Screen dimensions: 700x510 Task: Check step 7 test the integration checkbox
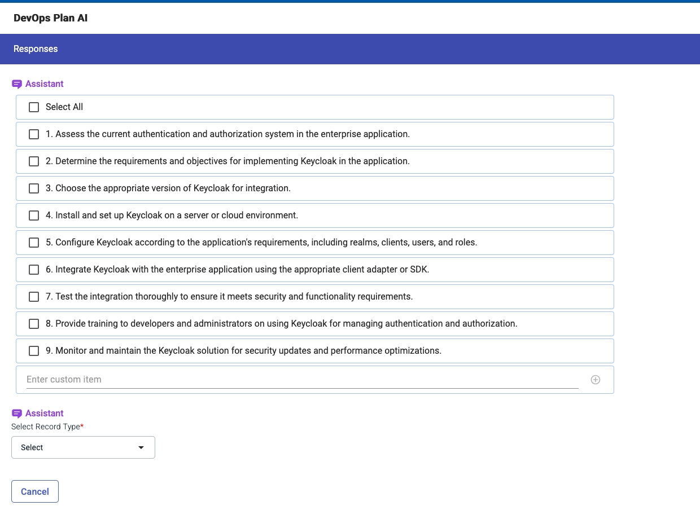pyautogui.click(x=33, y=296)
